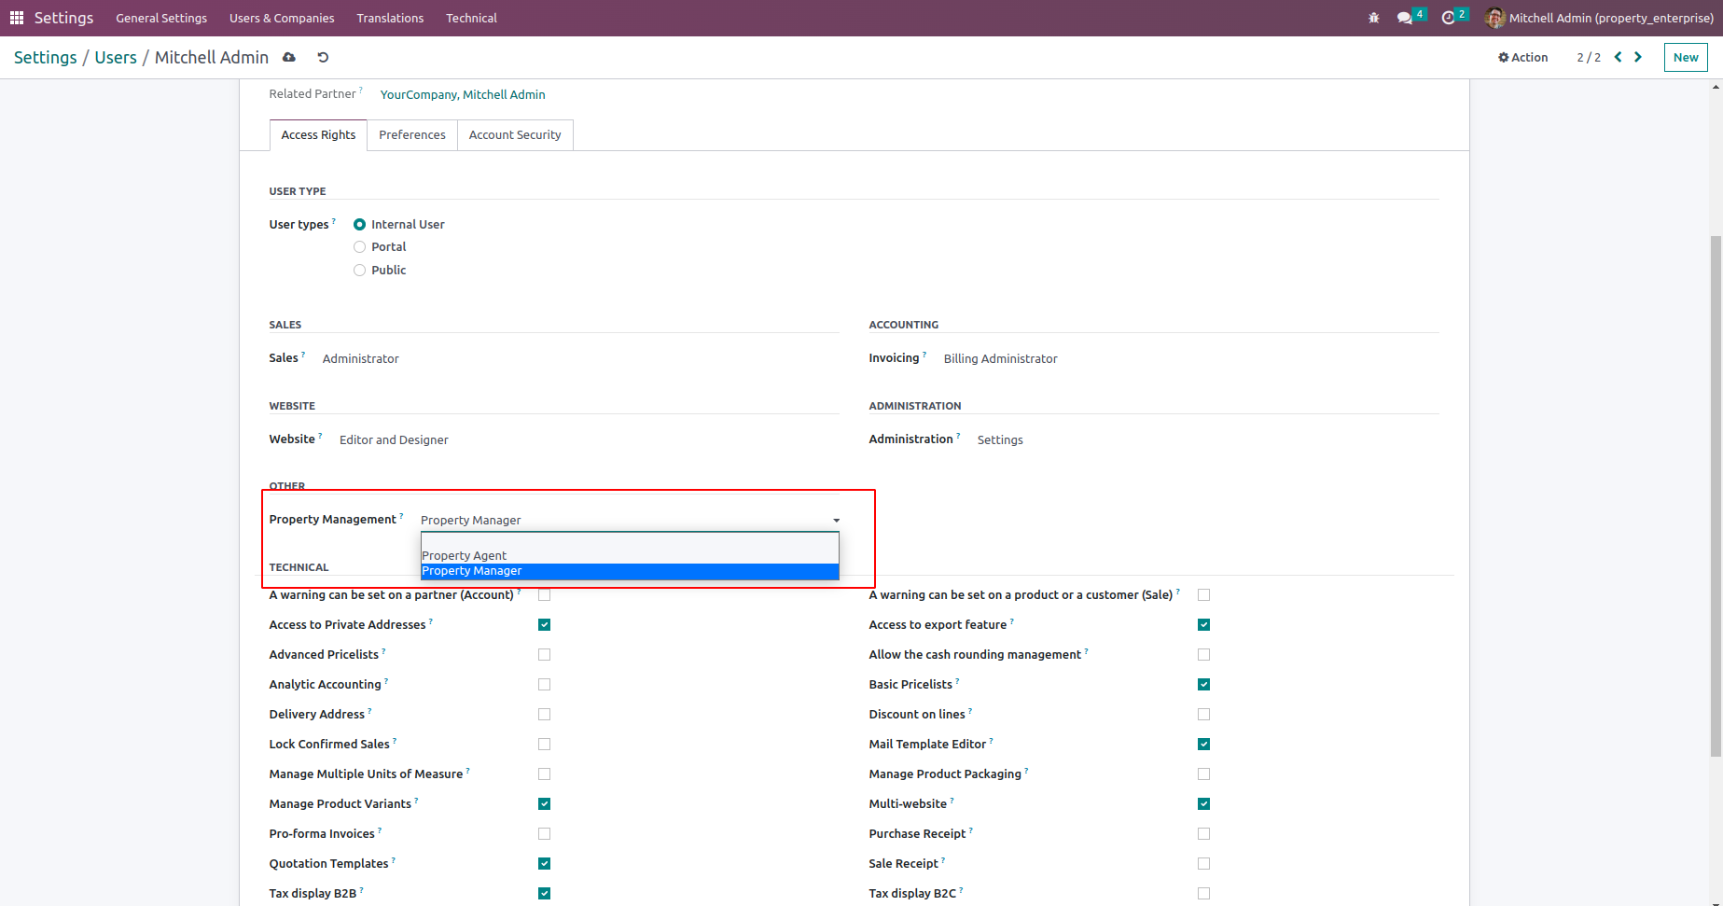Save record manually with cloud icon
1723x906 pixels.
pos(289,58)
